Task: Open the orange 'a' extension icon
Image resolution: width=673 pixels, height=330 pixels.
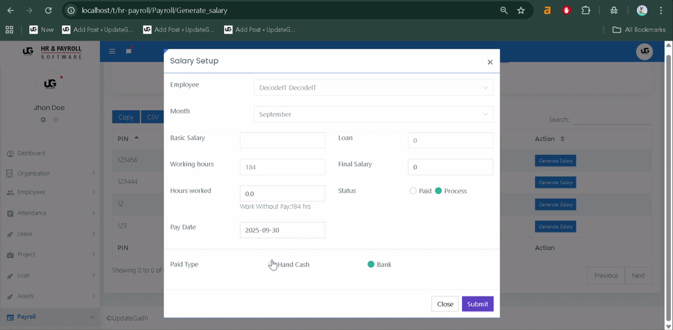Action: pos(547,10)
